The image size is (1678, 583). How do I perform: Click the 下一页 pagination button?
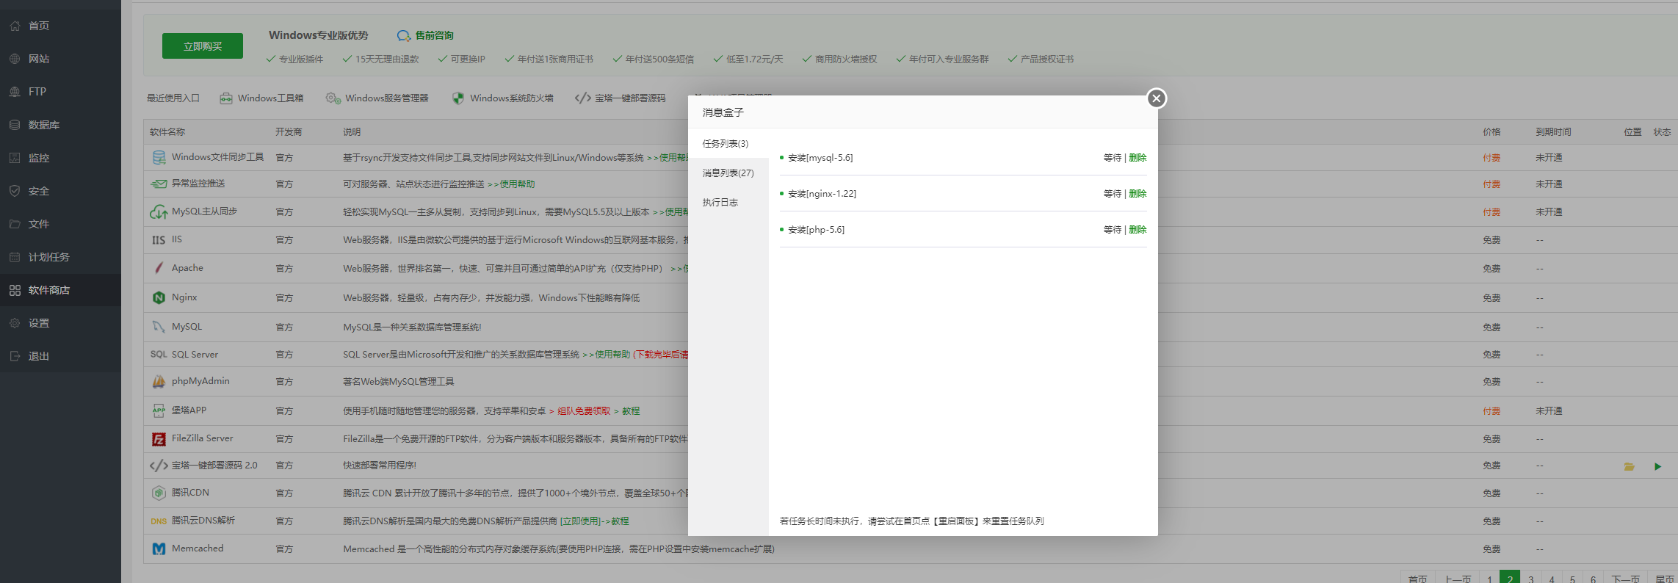coord(1625,579)
